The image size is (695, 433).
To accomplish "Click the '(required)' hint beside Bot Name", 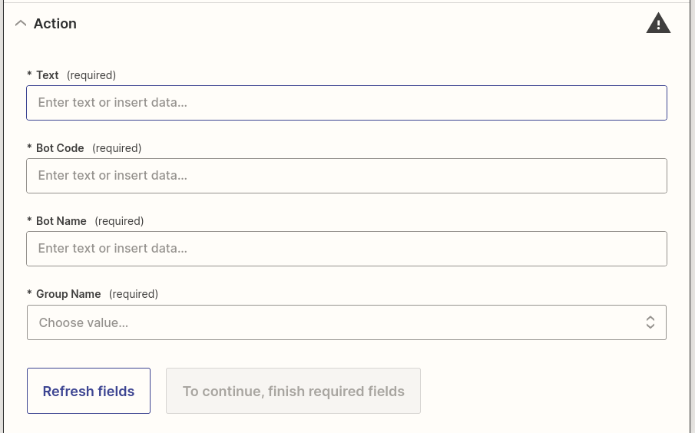I will (119, 221).
